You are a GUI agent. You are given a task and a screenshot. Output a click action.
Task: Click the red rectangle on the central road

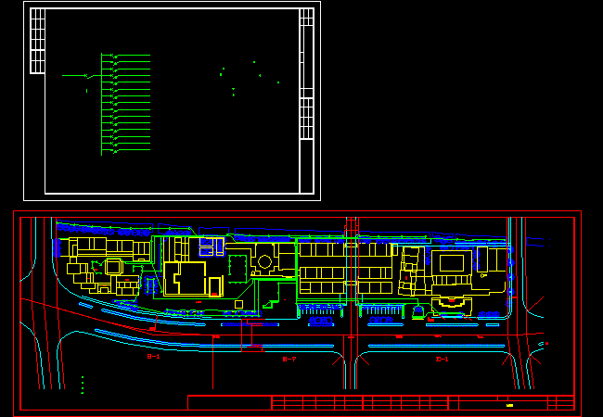click(257, 347)
